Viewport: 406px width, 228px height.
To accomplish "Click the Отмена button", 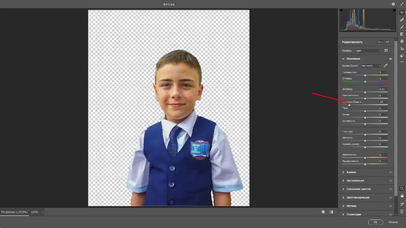I will 393,222.
